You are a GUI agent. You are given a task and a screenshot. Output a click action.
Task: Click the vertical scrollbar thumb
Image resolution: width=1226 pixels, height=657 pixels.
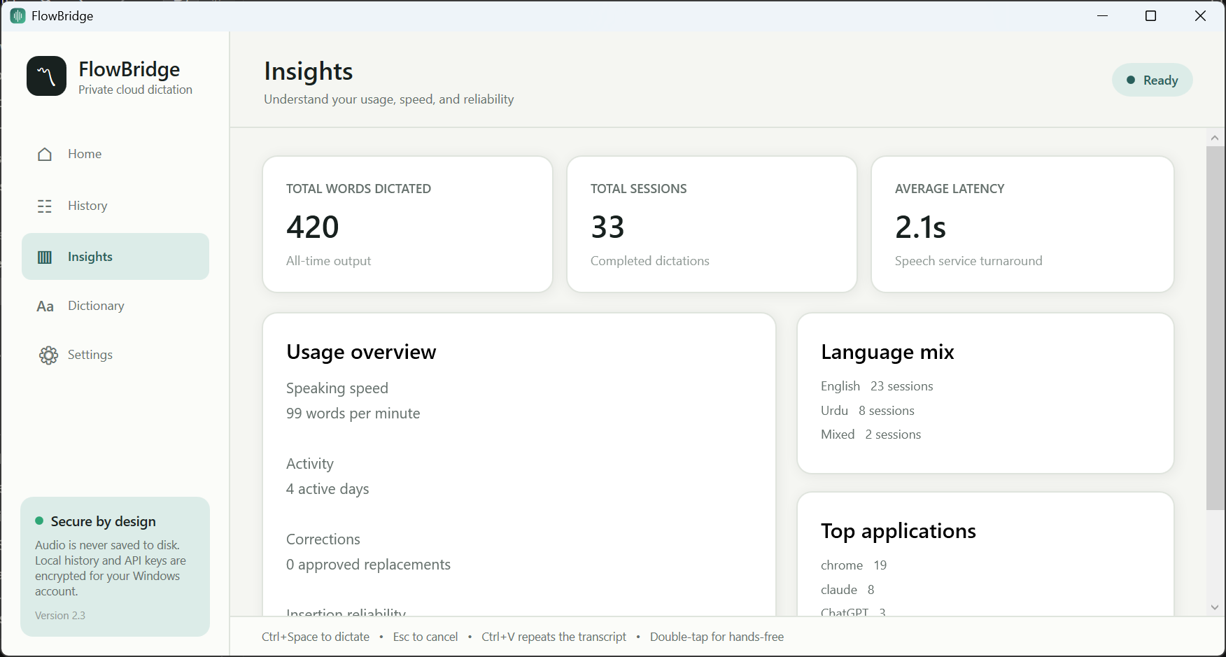pyautogui.click(x=1215, y=328)
